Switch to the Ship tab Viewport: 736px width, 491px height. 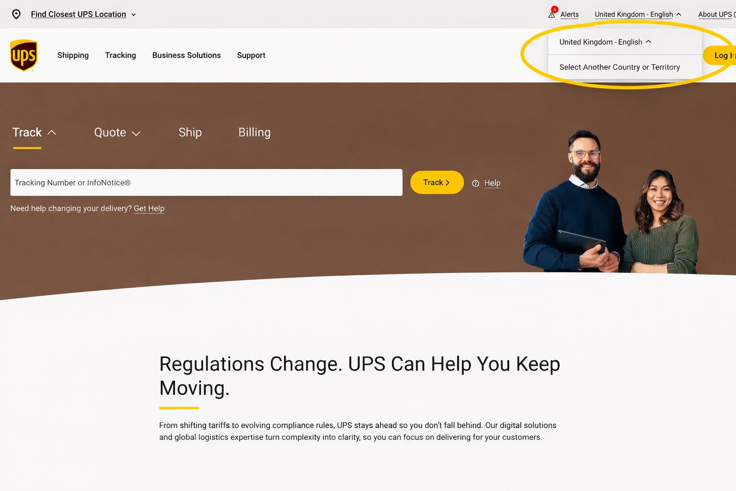tap(190, 132)
